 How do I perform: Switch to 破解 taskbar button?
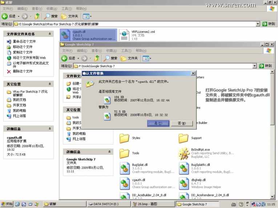(64, 204)
